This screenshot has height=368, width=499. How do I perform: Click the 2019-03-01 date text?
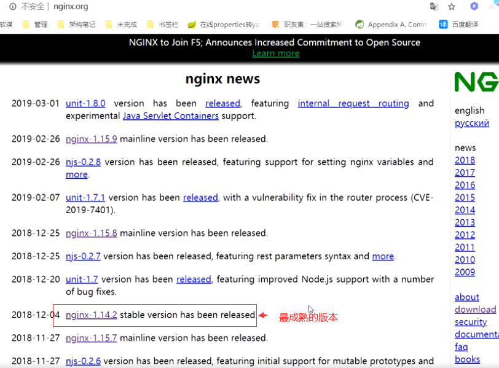click(x=36, y=103)
